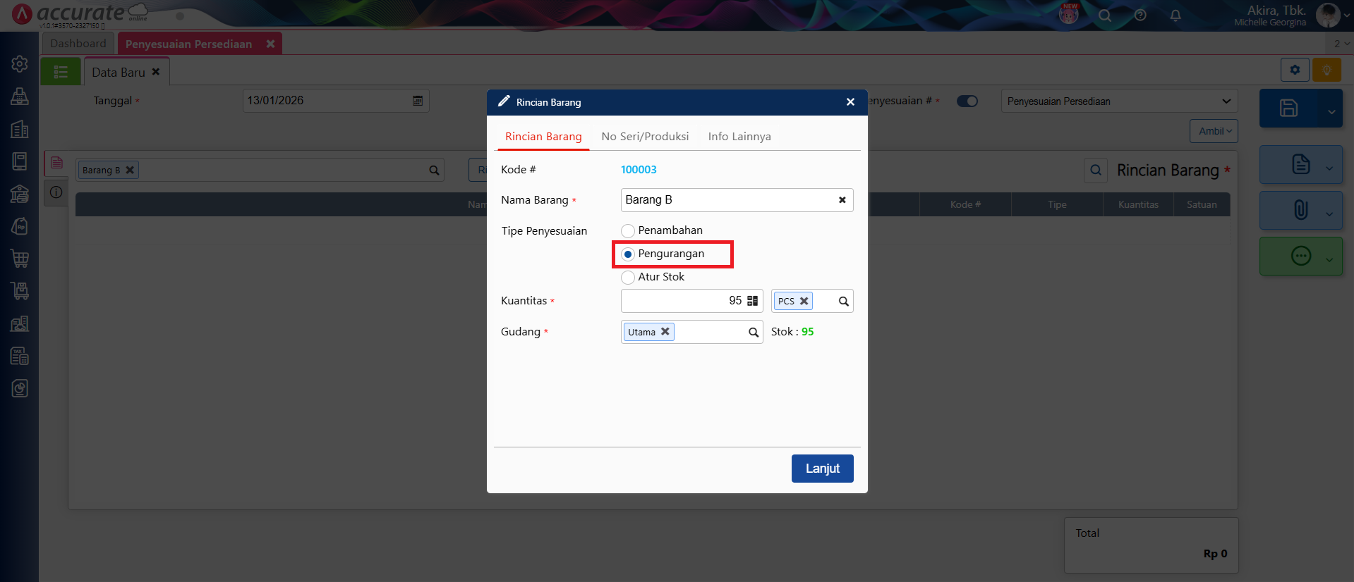The height and width of the screenshot is (582, 1354).
Task: Open the calendar date picker icon
Action: click(x=418, y=101)
